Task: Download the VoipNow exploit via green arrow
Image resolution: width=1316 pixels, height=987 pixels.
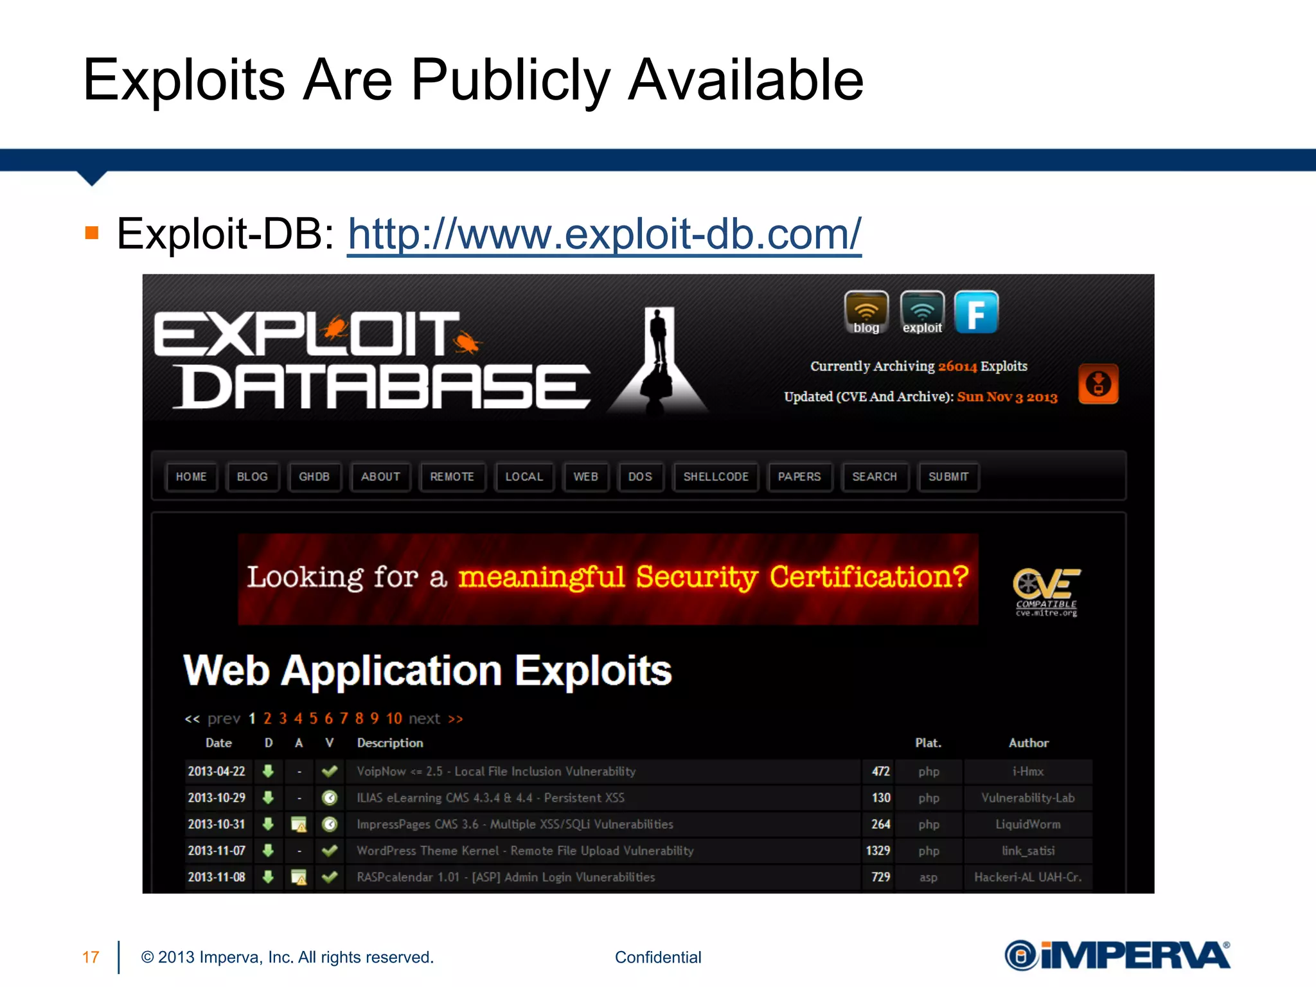Action: click(269, 771)
